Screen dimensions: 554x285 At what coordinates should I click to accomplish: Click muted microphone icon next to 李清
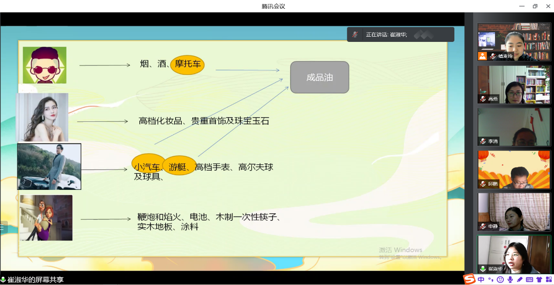coord(484,141)
